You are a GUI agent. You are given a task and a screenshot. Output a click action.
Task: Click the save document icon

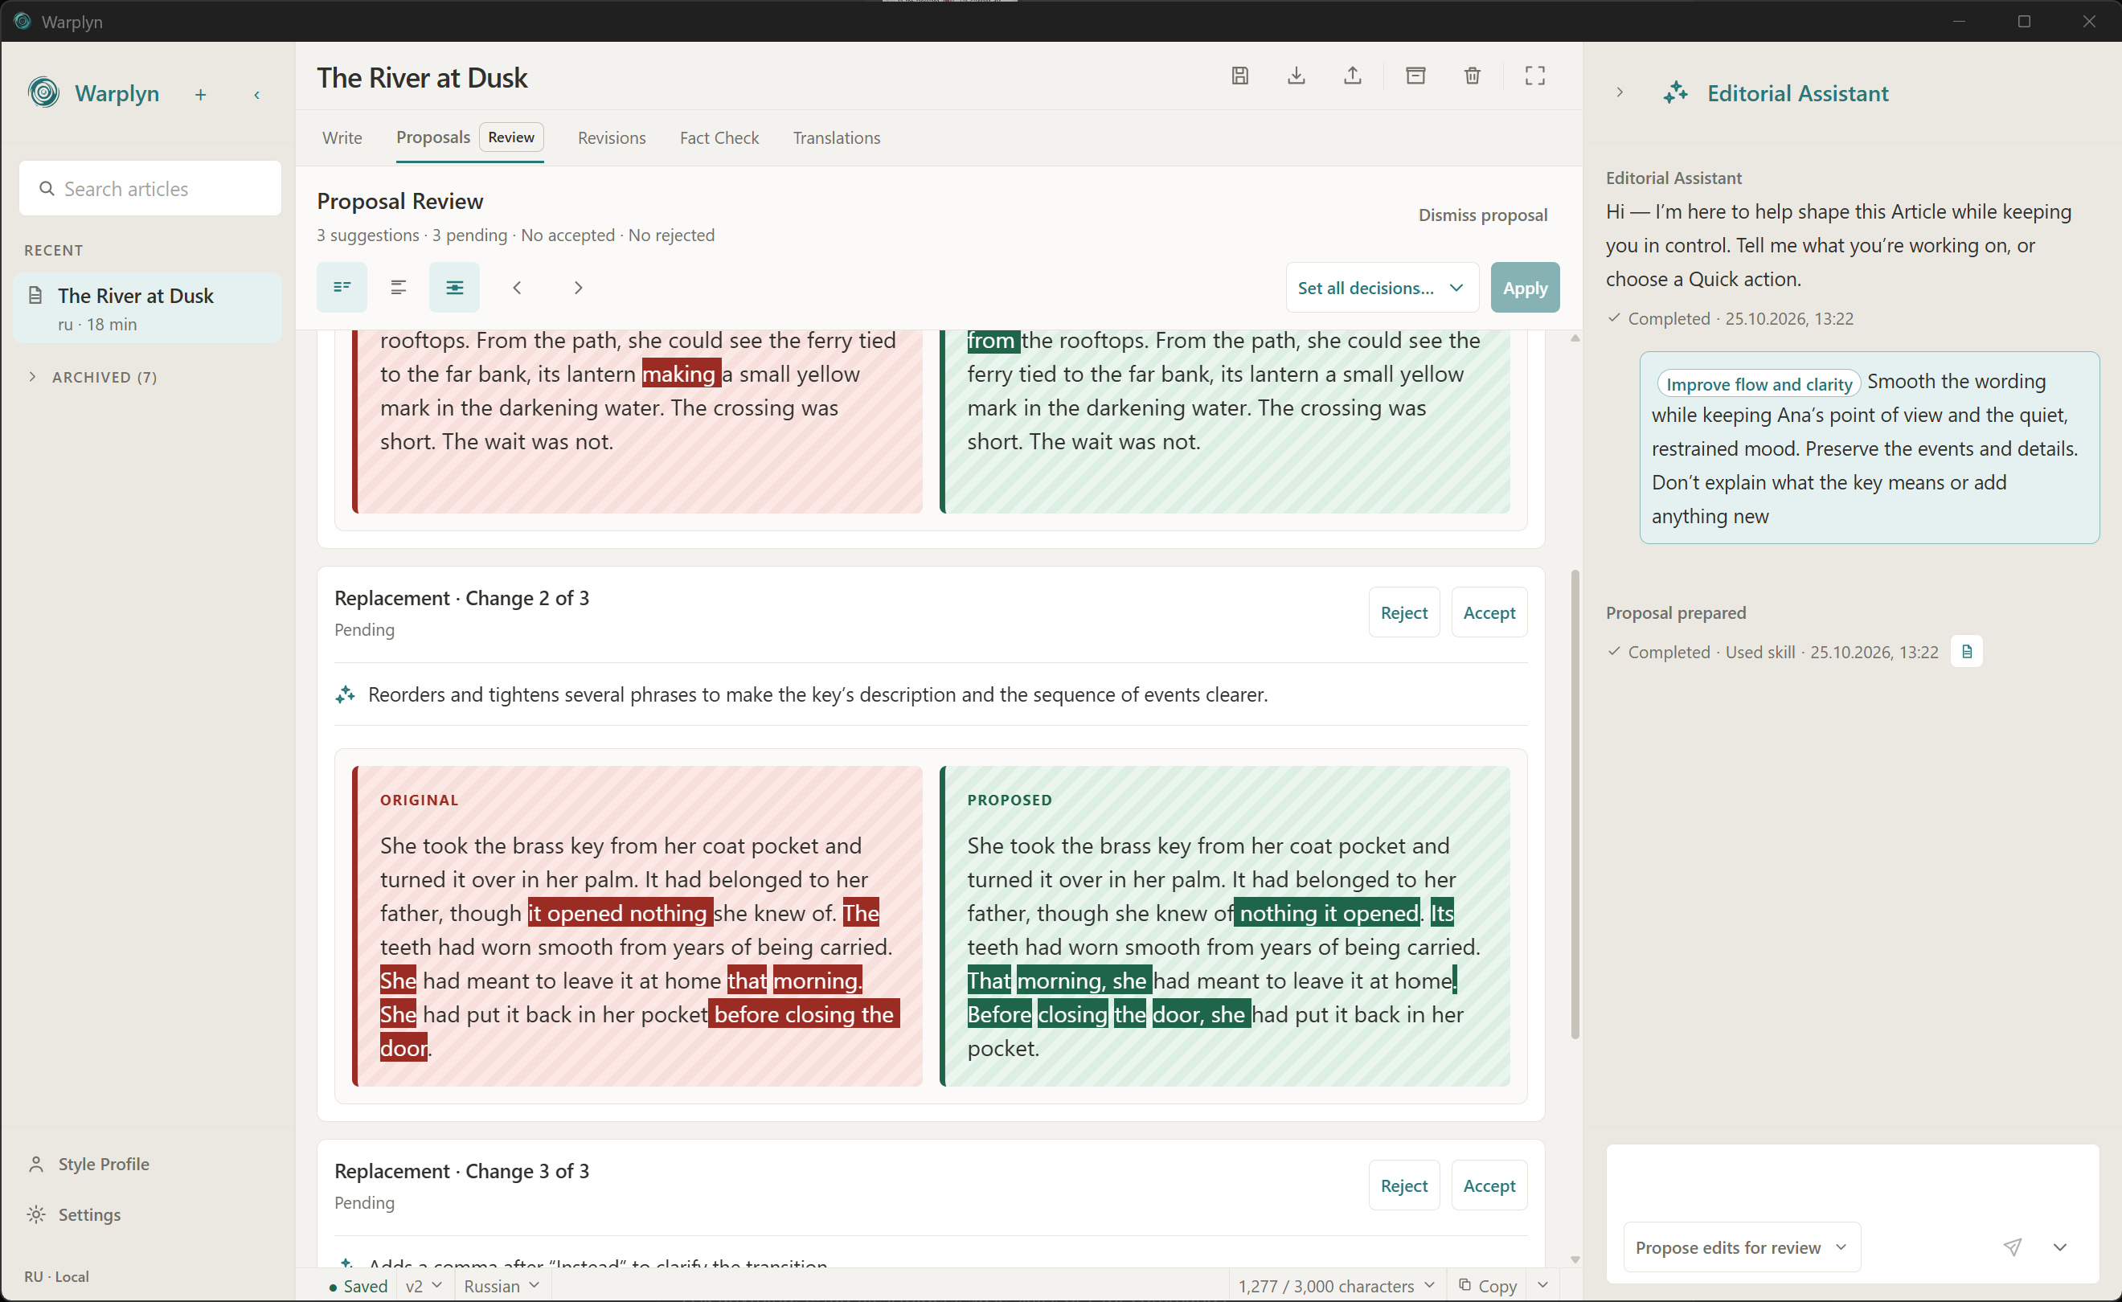1239,76
